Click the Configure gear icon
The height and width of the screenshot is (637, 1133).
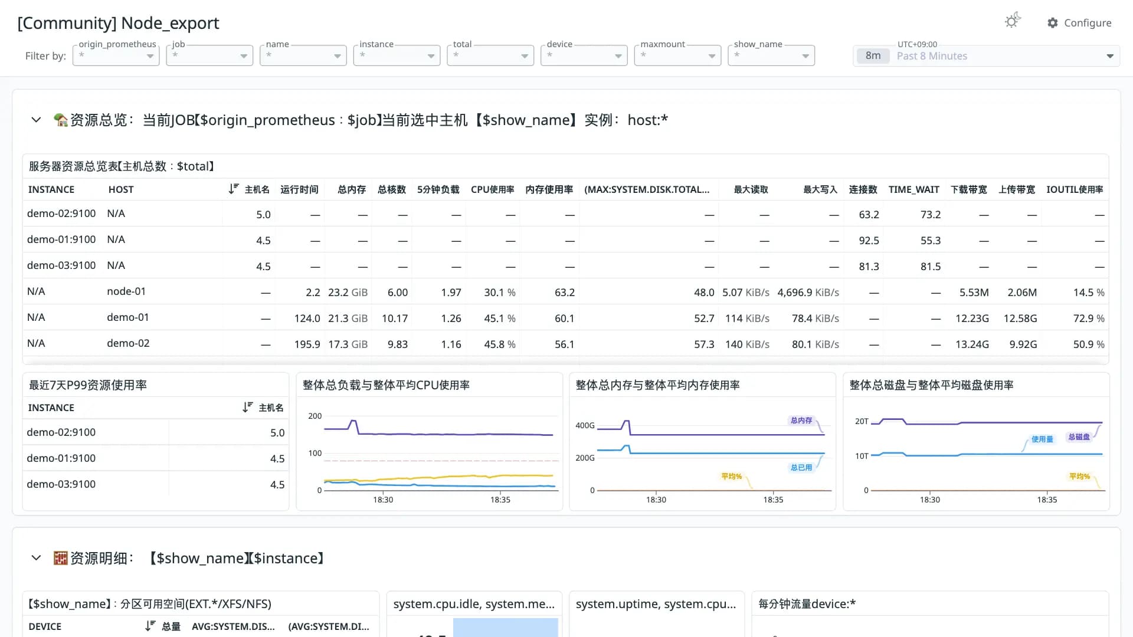[x=1053, y=22]
